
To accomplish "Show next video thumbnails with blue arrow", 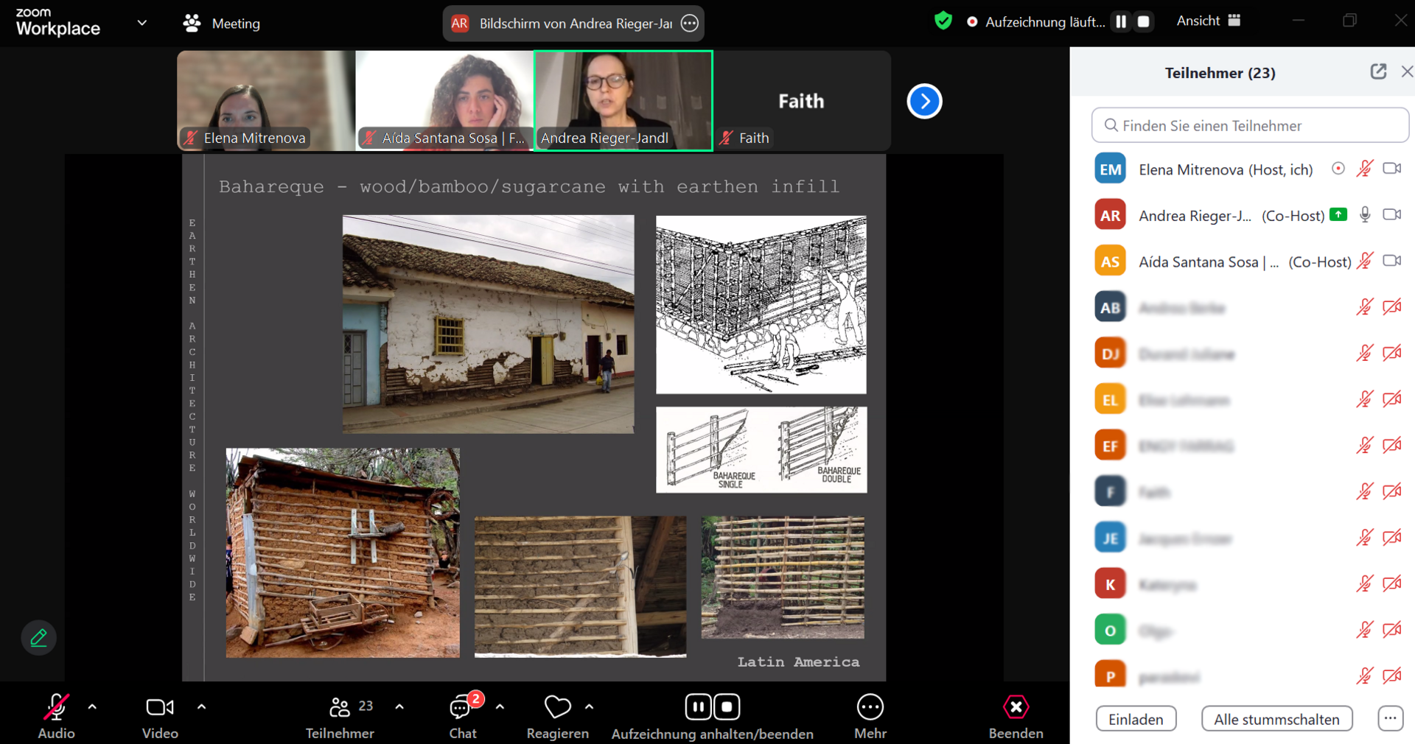I will click(x=924, y=102).
